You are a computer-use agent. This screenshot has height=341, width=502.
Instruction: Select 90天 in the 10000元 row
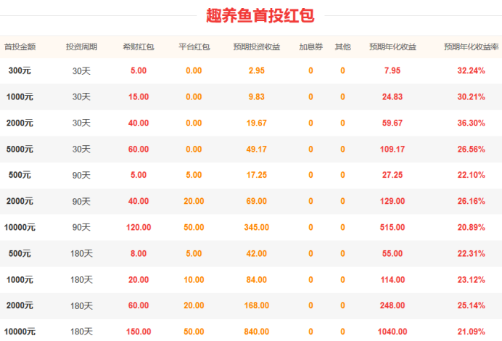pyautogui.click(x=81, y=227)
